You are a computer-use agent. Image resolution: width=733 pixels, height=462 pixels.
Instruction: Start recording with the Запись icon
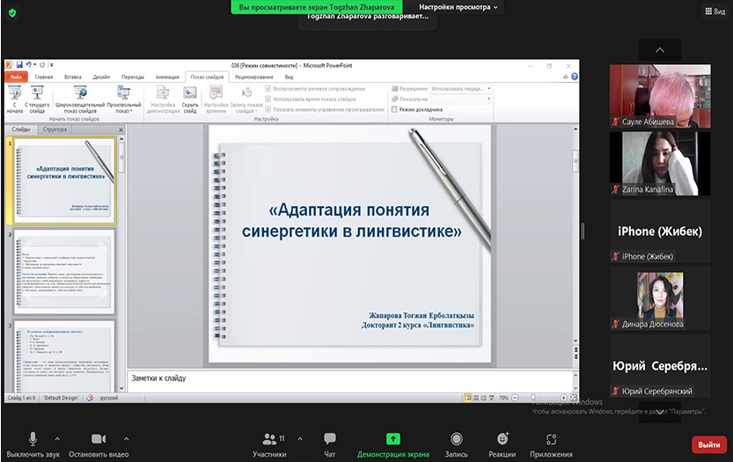tap(456, 439)
